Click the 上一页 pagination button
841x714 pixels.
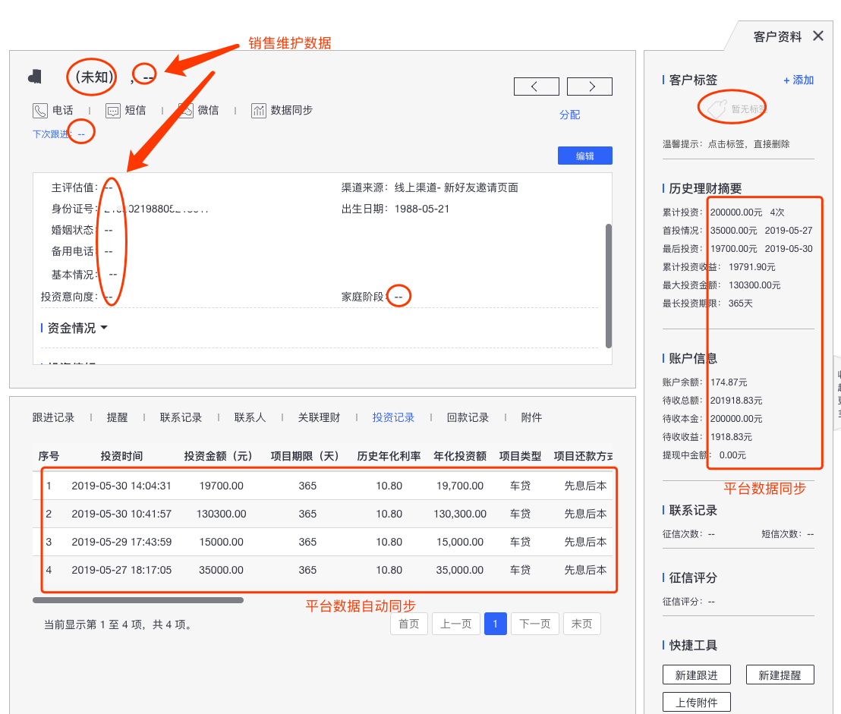coord(456,624)
